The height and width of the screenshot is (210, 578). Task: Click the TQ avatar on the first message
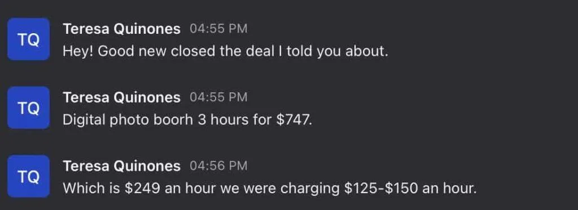[28, 39]
